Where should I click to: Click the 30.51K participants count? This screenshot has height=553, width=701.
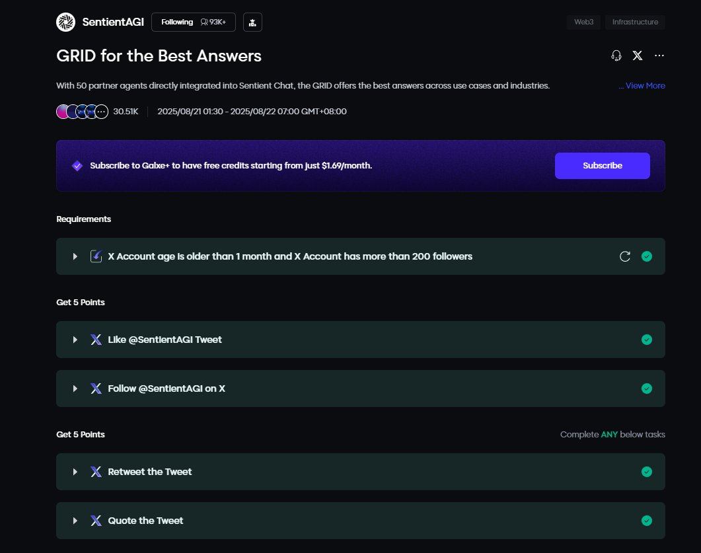pos(126,111)
